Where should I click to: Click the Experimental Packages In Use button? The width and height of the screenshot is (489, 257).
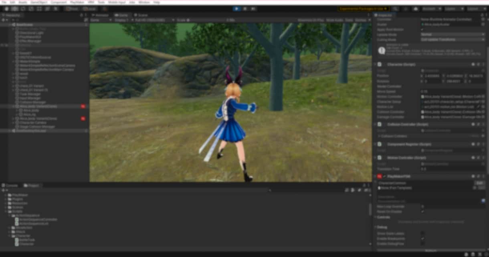tap(363, 8)
